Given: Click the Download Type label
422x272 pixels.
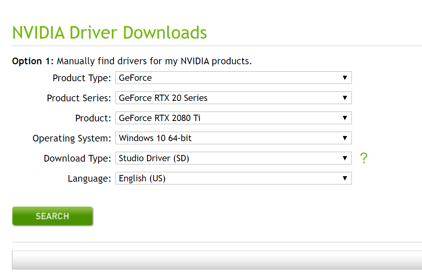Looking at the screenshot, I should 78,158.
